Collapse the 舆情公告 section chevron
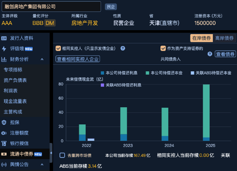This screenshot has height=171, width=237. 42,165
